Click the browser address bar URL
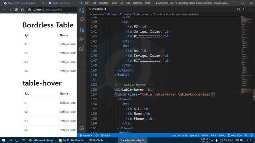The height and width of the screenshot is (143, 255). tap(47, 10)
